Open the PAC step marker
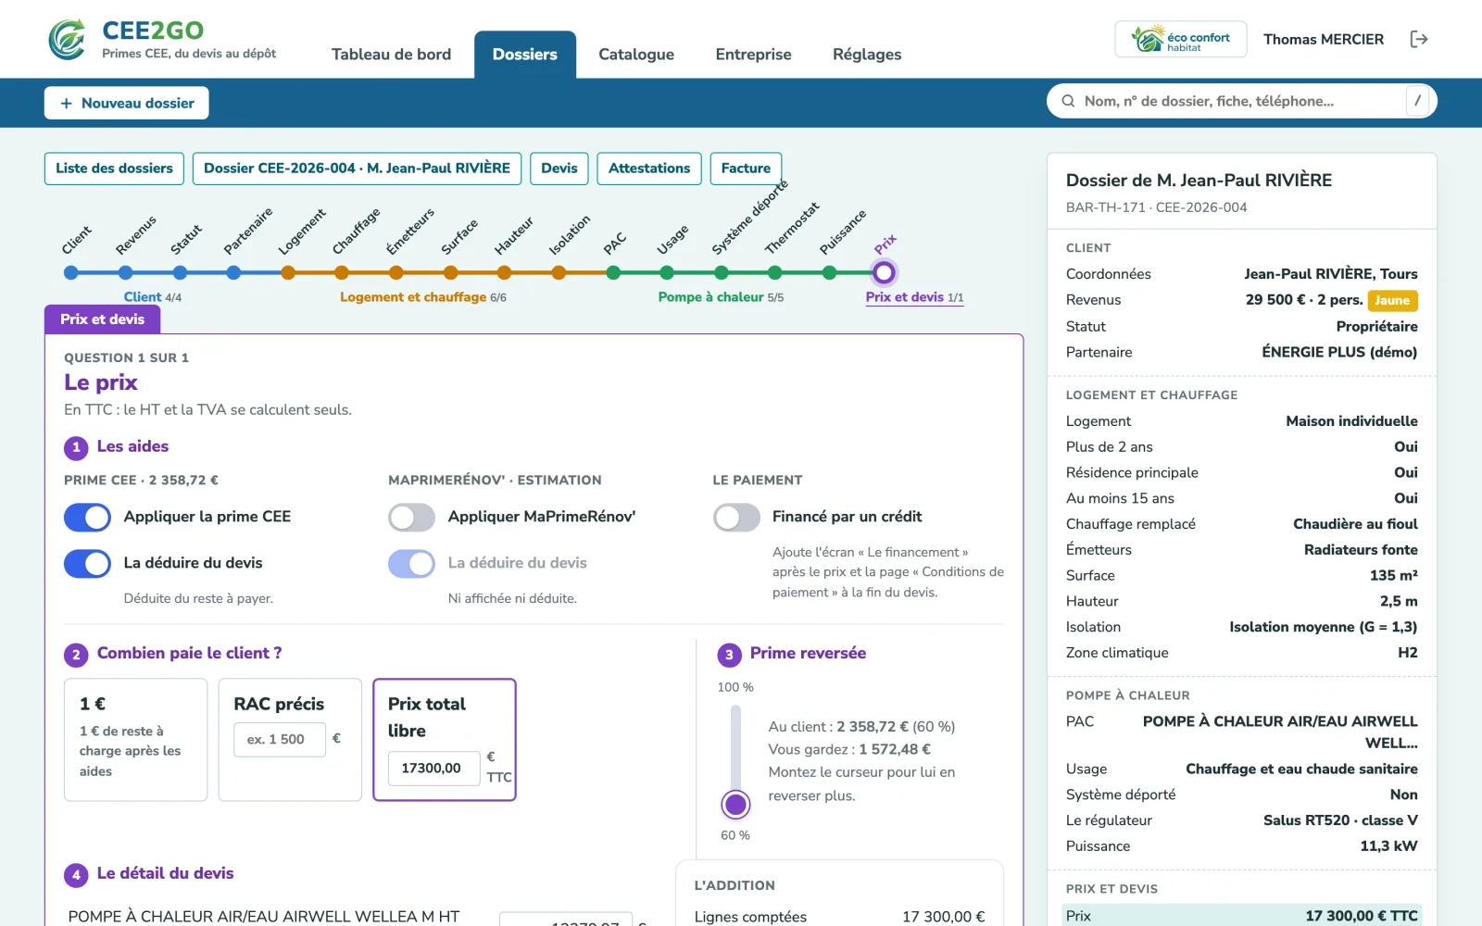Viewport: 1482px width, 926px height. tap(613, 272)
